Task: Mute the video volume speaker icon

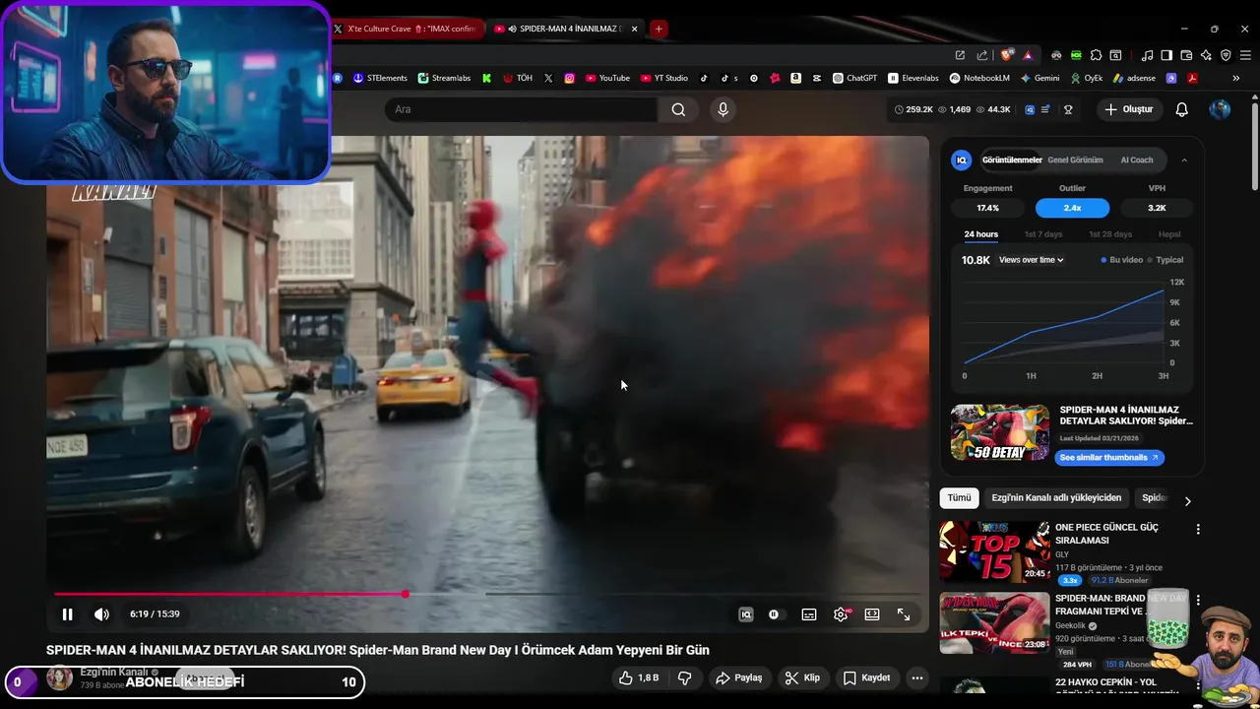Action: pos(101,614)
